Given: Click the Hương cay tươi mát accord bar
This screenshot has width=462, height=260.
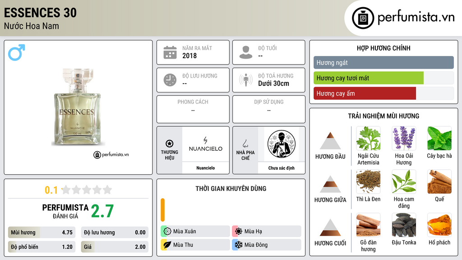Looking at the screenshot, I should (383, 78).
